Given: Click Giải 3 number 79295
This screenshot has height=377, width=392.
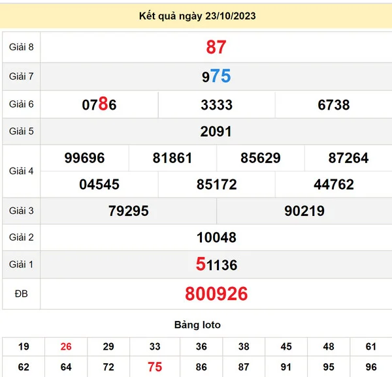Looking at the screenshot, I should [x=129, y=211].
